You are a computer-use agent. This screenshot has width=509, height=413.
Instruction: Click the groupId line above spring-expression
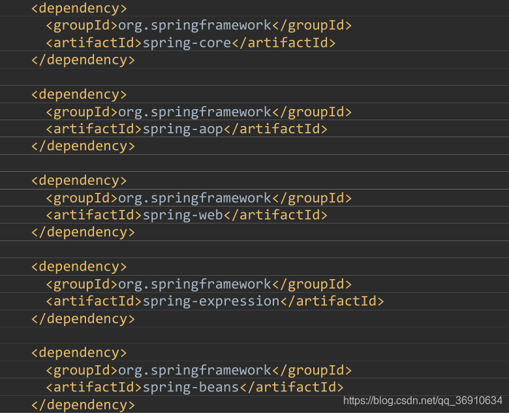198,284
